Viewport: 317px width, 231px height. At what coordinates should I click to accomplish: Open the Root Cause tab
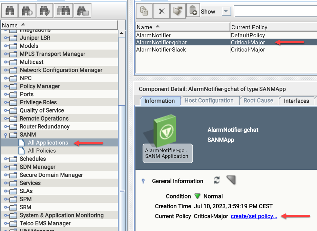coord(258,101)
